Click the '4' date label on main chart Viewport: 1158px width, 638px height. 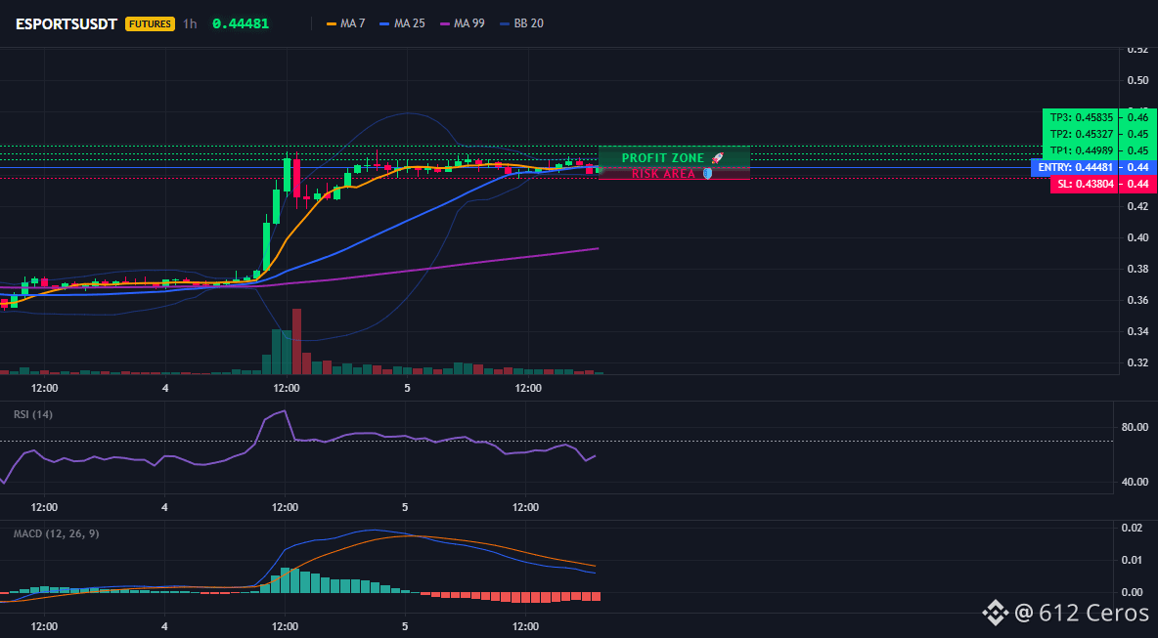165,388
